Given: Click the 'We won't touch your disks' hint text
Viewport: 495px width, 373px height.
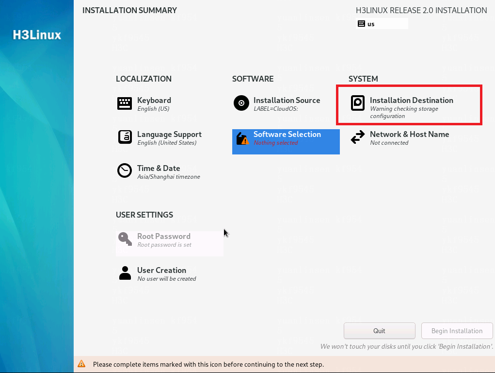Looking at the screenshot, I should click(407, 346).
